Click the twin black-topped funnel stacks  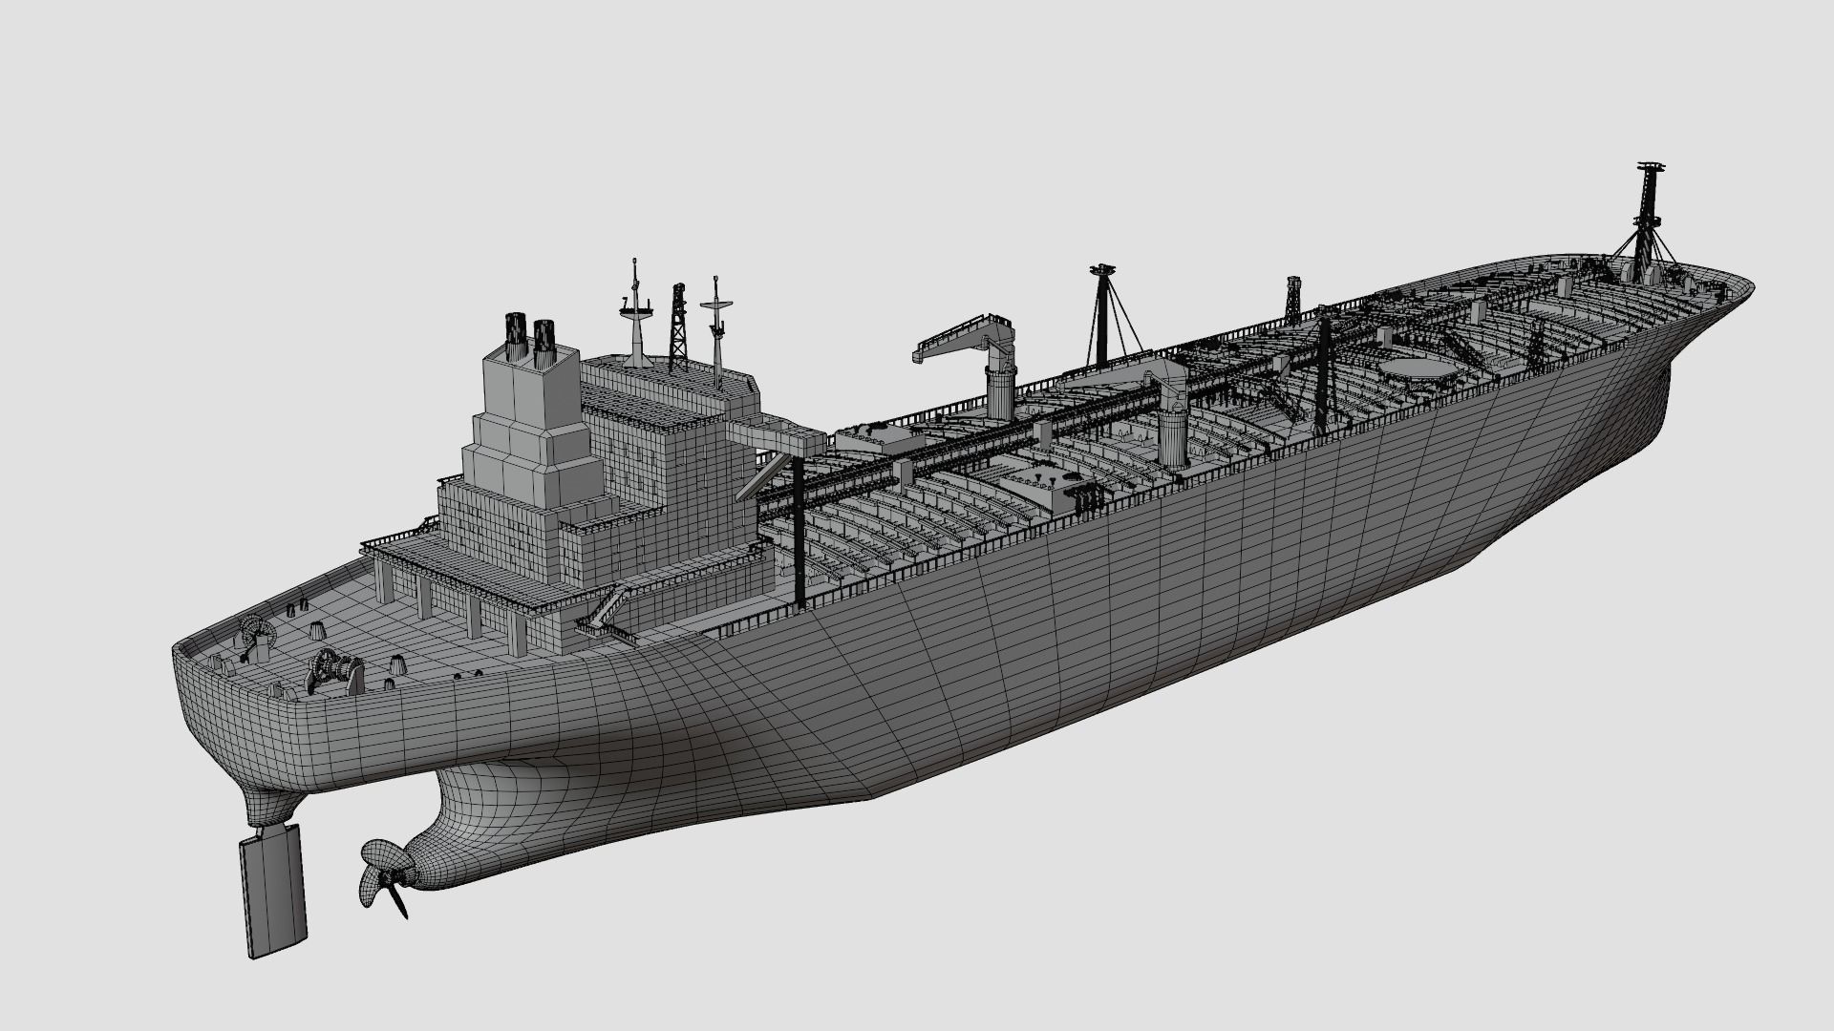(530, 338)
